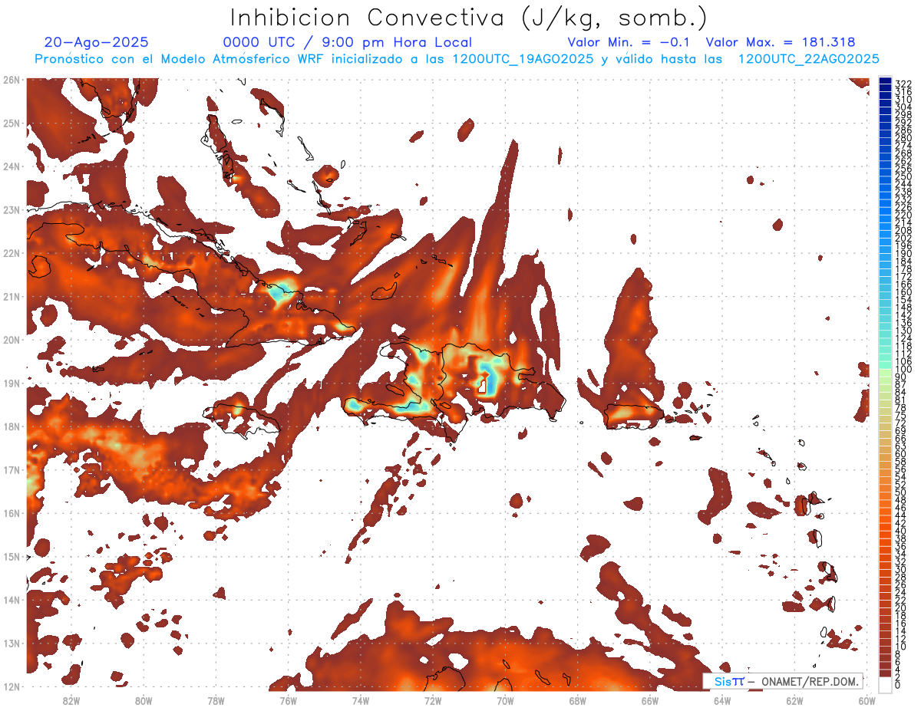Click the 23N latitude label
This screenshot has width=921, height=711.
[12, 209]
